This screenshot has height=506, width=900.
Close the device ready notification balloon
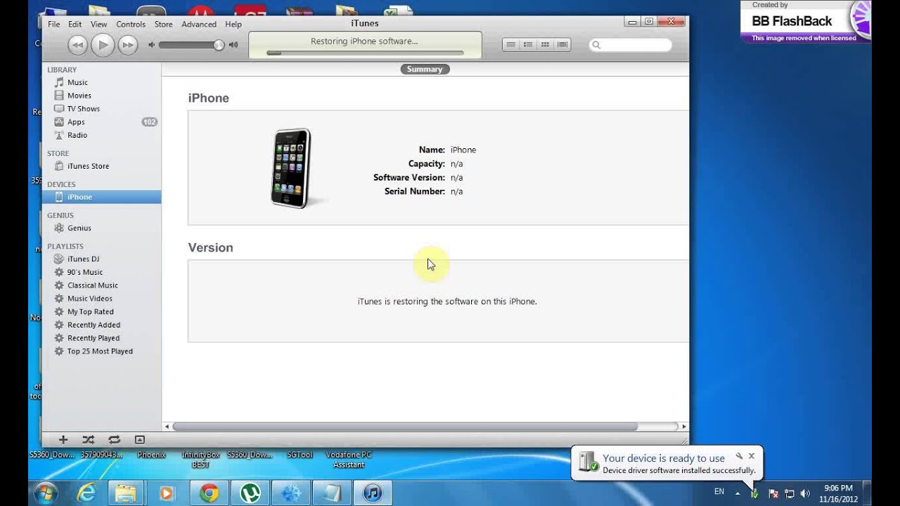(751, 456)
